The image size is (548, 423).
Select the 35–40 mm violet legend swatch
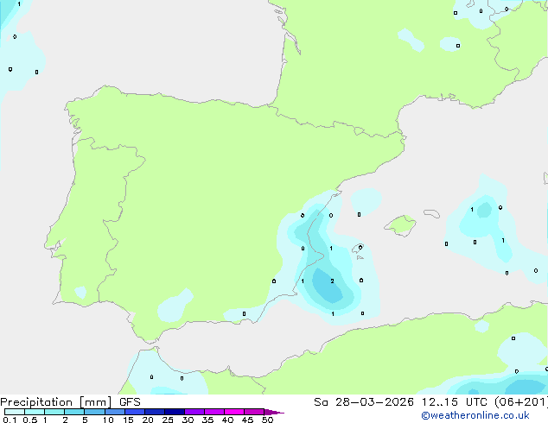tap(213, 412)
